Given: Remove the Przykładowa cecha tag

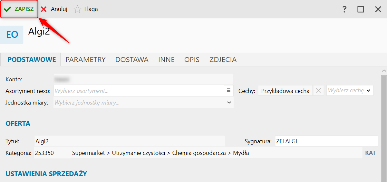Looking at the screenshot, I should coord(318,91).
